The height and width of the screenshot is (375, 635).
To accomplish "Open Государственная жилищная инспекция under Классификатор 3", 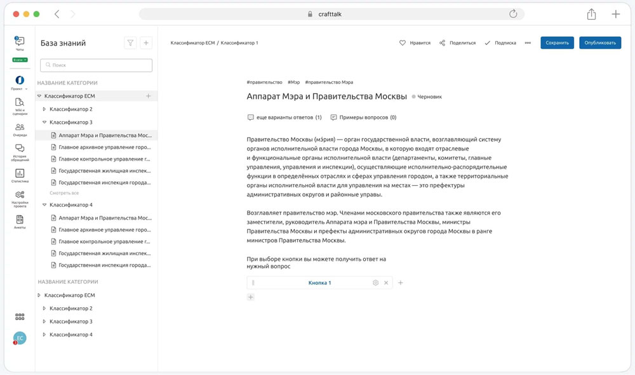I will tap(101, 171).
